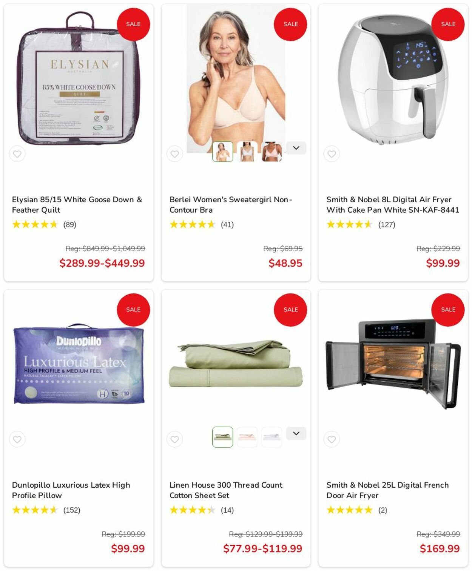The height and width of the screenshot is (571, 472).
Task: Toggle wishlist heart for Linen House Sheet Set
Action: tap(174, 439)
